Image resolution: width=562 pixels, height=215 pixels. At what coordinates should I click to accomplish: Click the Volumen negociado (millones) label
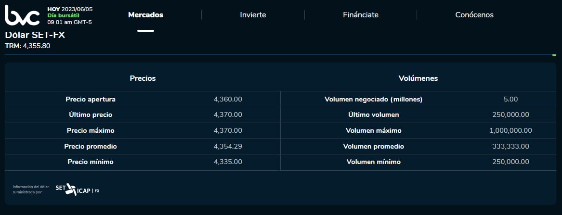373,99
